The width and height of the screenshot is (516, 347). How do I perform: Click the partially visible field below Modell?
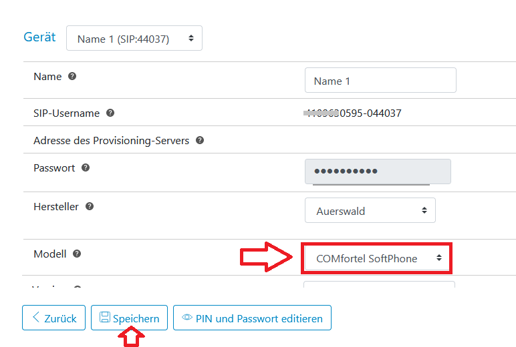click(379, 284)
